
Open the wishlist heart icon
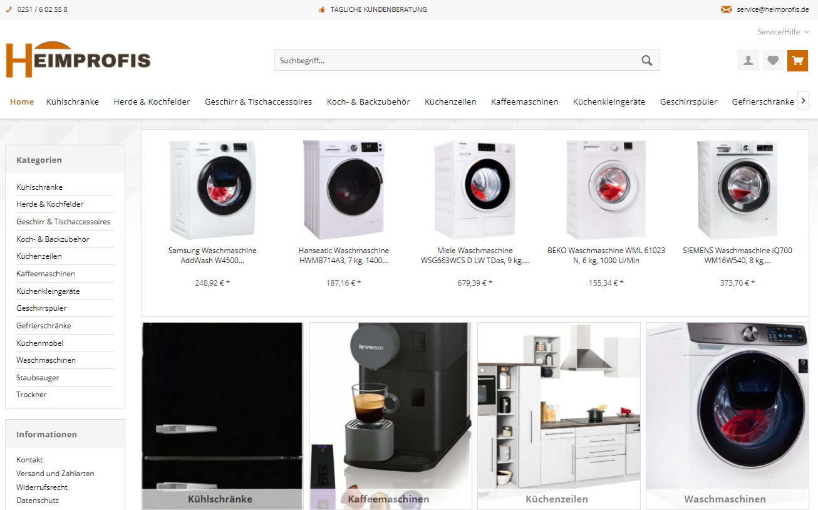[773, 60]
